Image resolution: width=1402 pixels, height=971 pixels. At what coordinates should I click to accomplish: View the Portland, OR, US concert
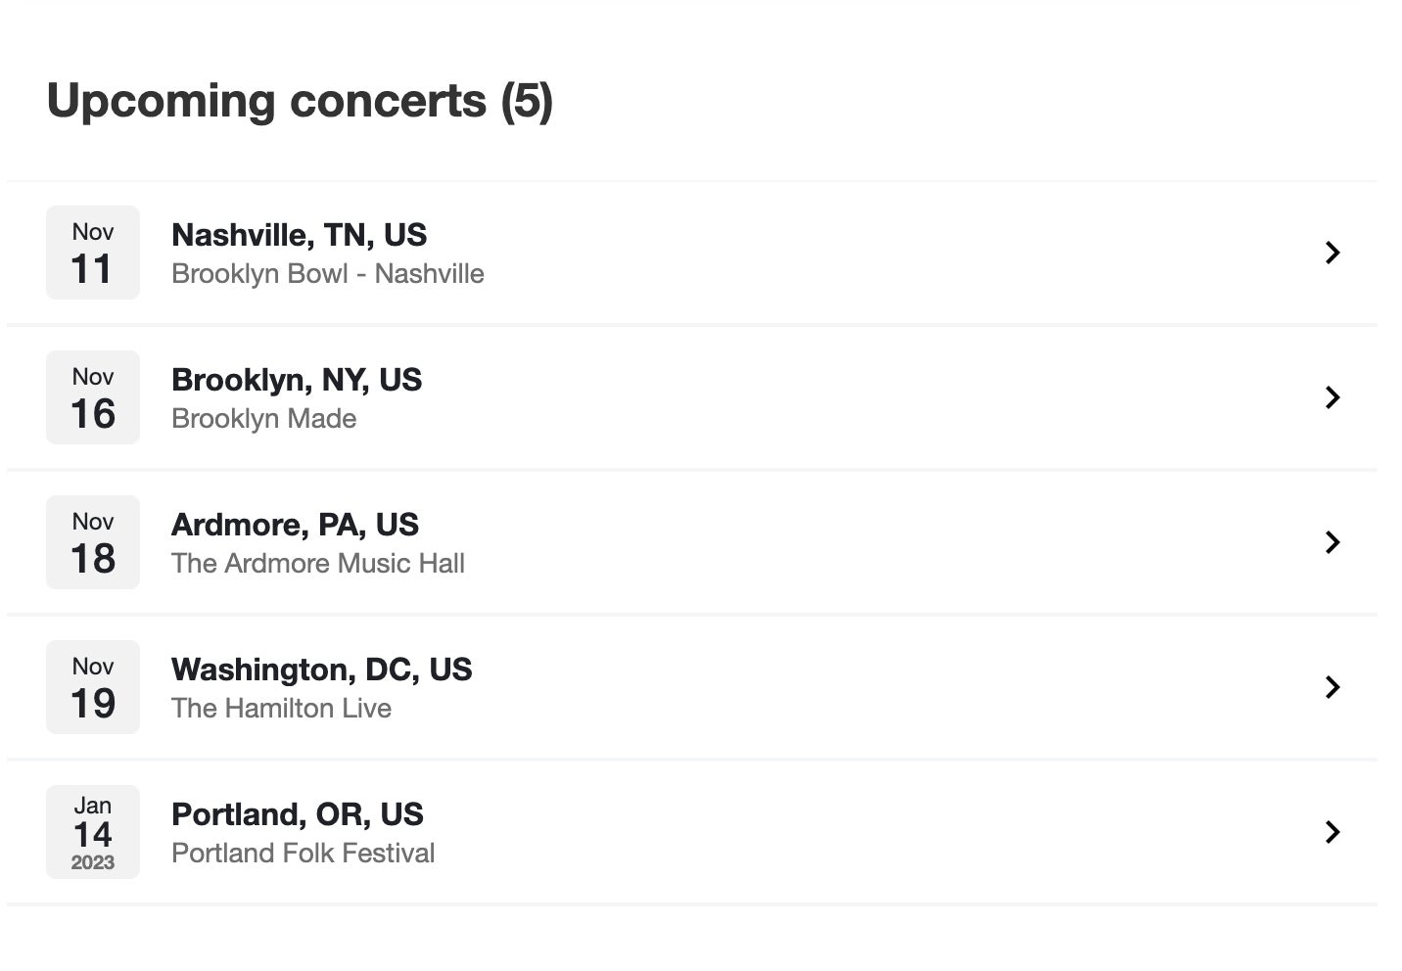pos(297,814)
